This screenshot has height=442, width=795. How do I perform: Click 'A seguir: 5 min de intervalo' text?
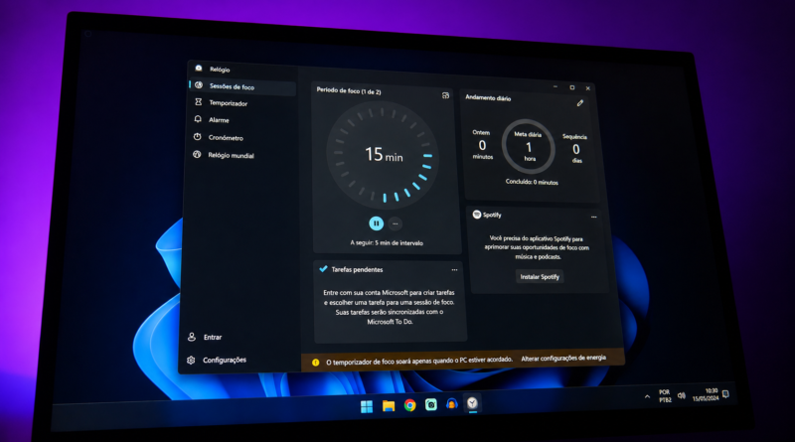pos(387,242)
